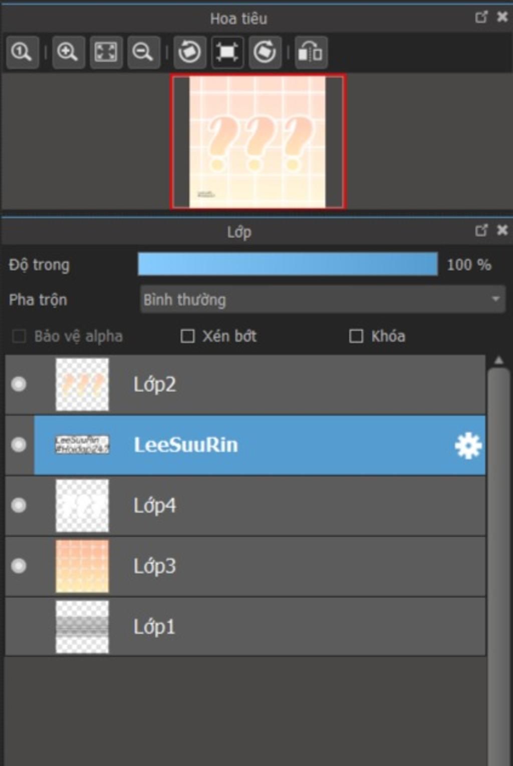Screen dimensions: 513x766
Task: Open LeeSuuRin layer settings gear
Action: coord(468,446)
